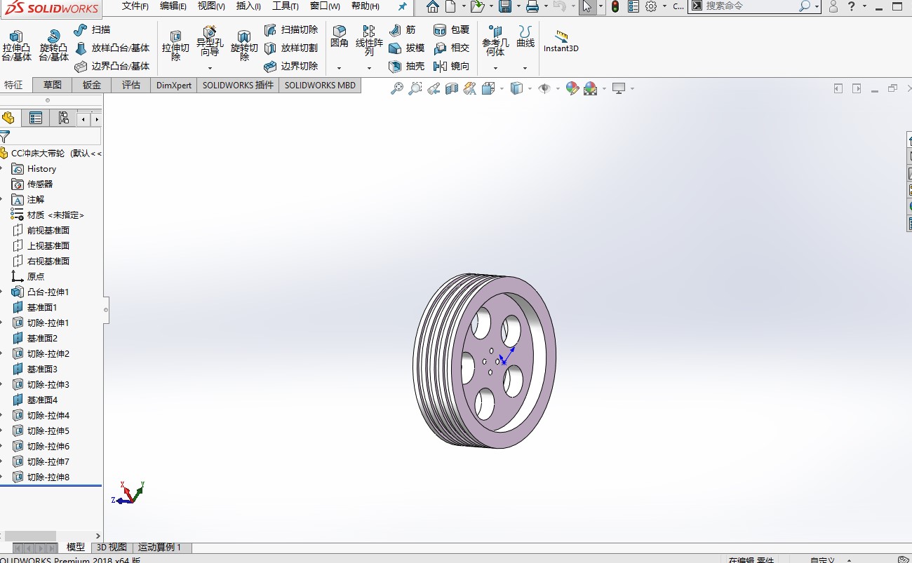This screenshot has height=563, width=912.
Task: Select the 包覆 wrap tool
Action: [451, 30]
